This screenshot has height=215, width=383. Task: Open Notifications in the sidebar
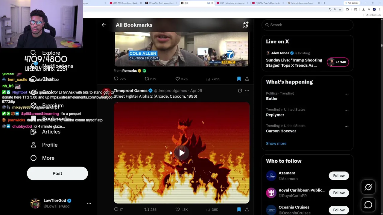coord(52,66)
